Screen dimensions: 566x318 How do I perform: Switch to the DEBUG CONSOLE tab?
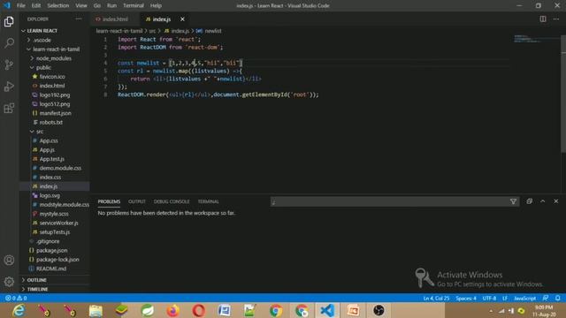(x=172, y=201)
